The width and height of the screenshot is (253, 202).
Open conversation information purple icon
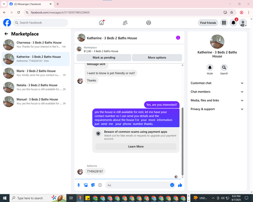(178, 38)
